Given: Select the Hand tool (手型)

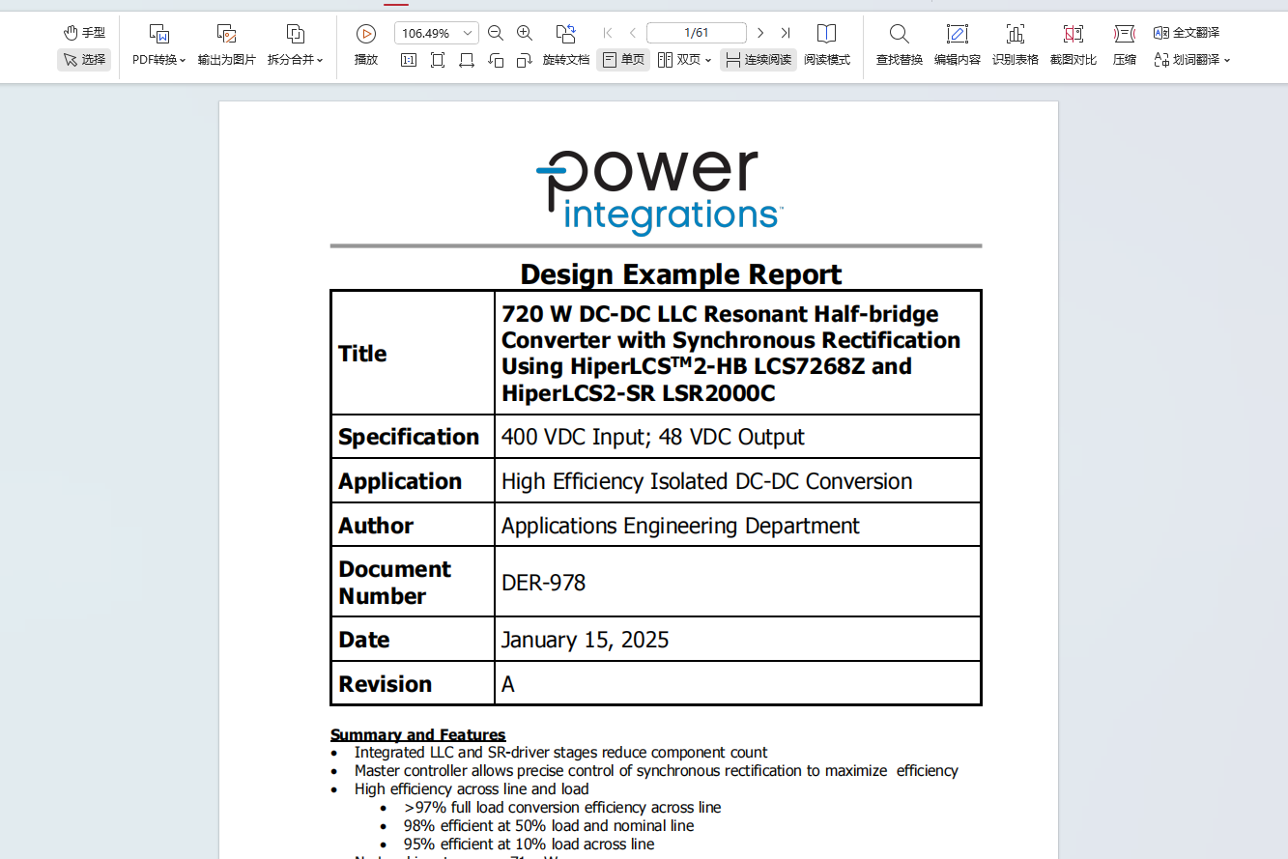Looking at the screenshot, I should [84, 33].
